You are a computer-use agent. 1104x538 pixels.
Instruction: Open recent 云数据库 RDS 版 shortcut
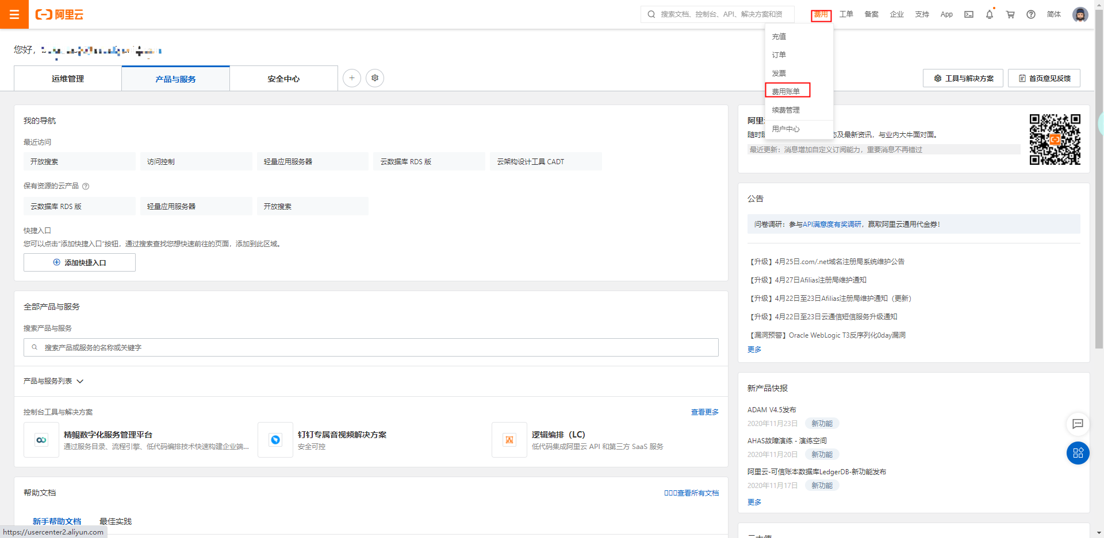click(430, 161)
